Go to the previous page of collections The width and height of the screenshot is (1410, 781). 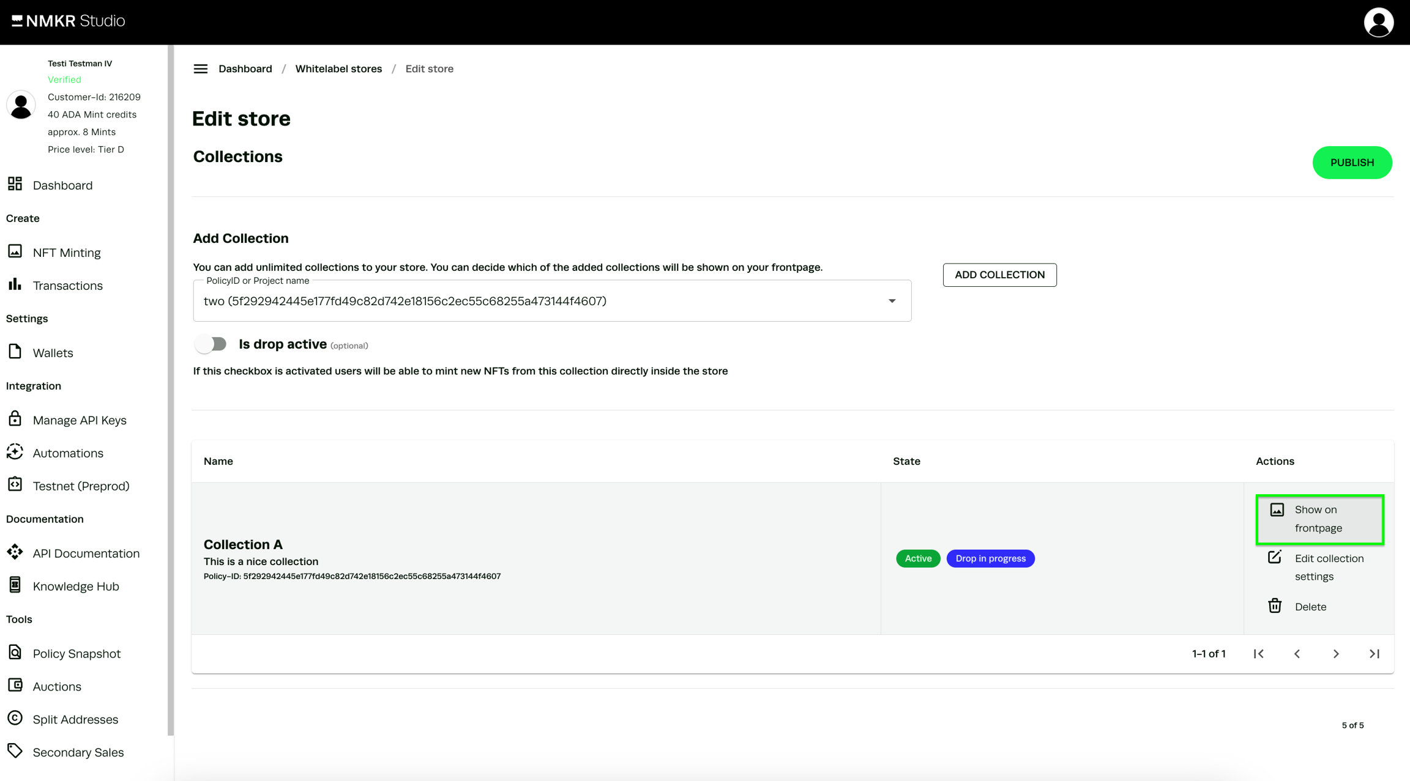1297,654
